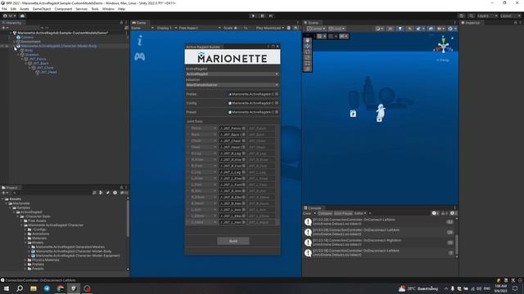Collapse the Skeleton node in Hierarchy
The image size is (524, 294).
(18, 55)
